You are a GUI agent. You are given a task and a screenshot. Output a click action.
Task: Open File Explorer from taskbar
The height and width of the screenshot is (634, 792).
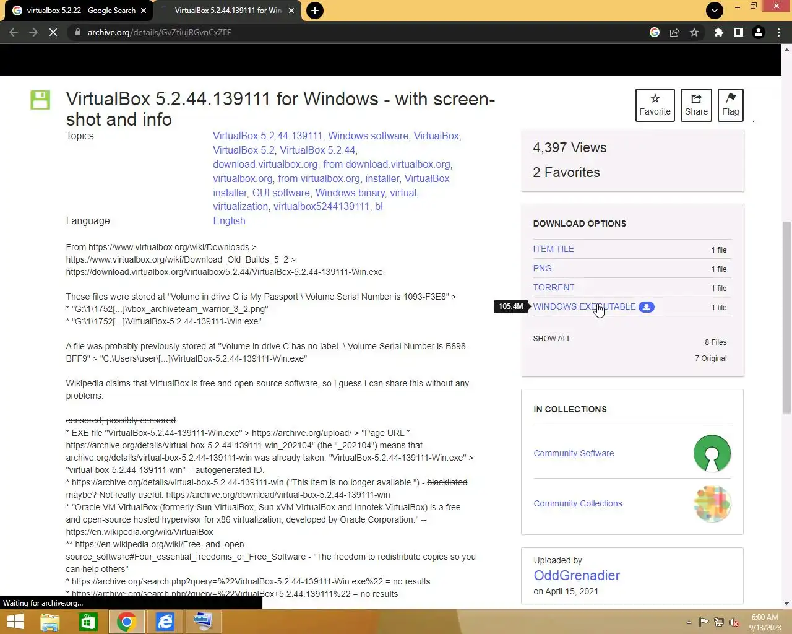50,622
